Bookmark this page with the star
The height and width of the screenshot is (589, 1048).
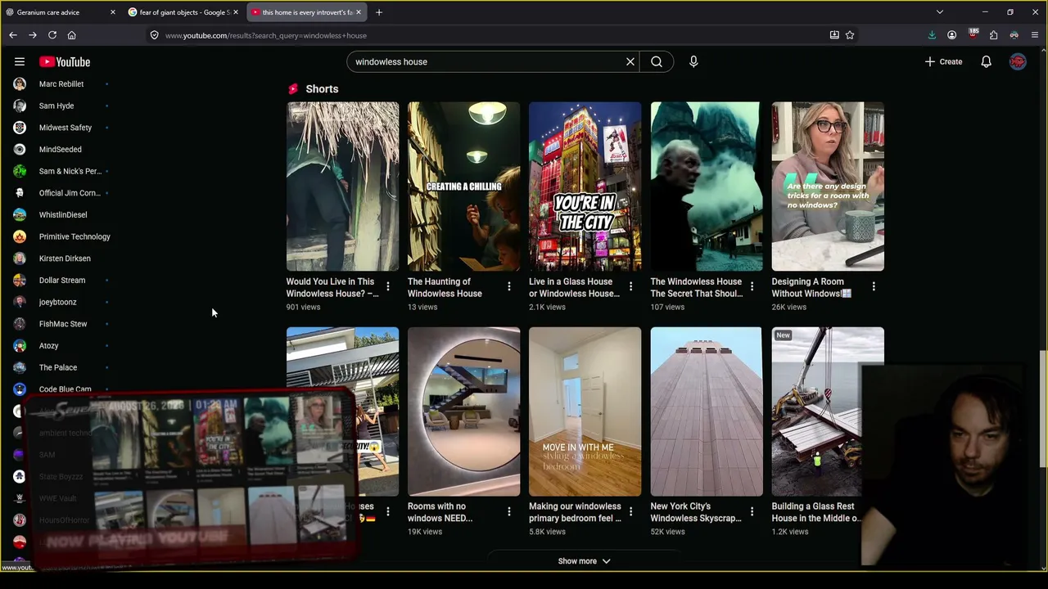[850, 35]
